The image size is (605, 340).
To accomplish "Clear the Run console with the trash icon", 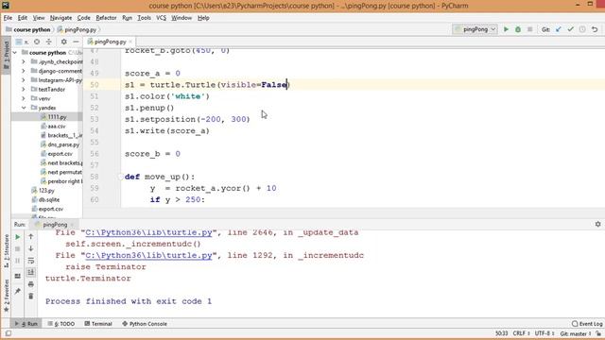I will [31, 296].
